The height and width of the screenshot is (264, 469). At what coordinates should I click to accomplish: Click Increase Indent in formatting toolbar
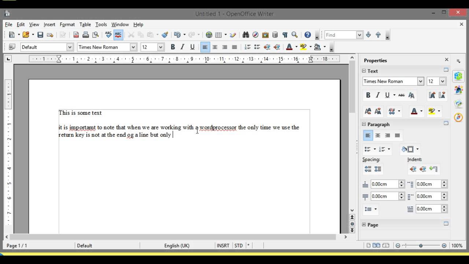point(277,47)
